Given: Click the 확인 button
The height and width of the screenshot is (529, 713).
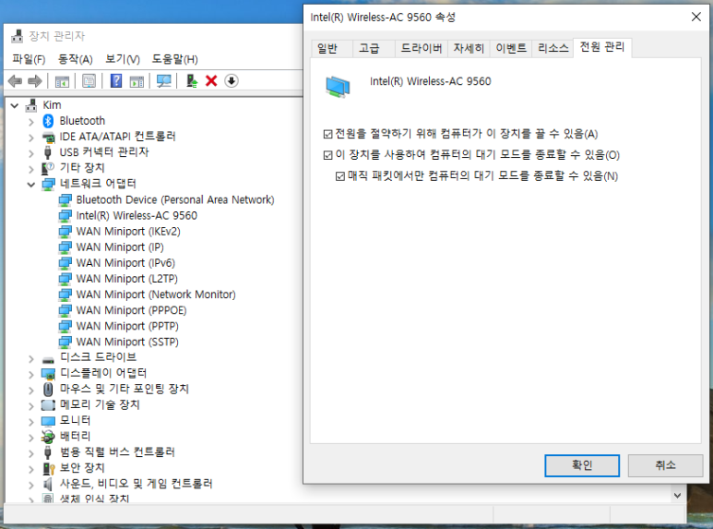Looking at the screenshot, I should click(582, 465).
